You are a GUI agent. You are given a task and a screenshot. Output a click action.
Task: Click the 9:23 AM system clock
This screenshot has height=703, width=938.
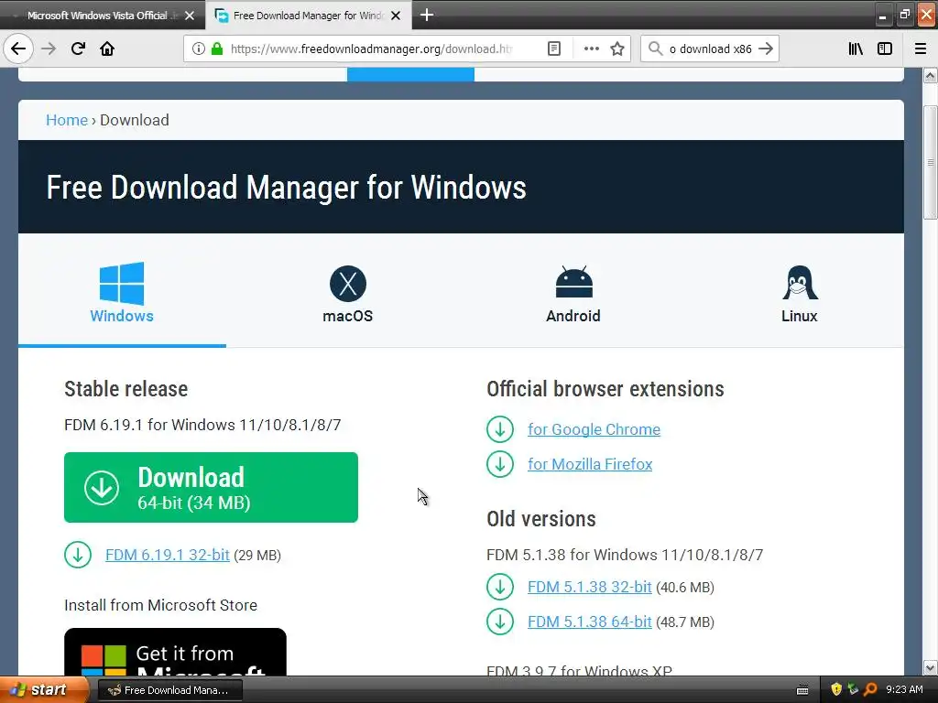[x=904, y=690]
